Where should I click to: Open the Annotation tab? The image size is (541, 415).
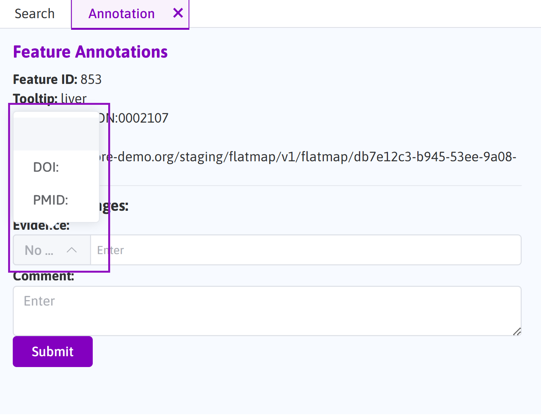coord(121,14)
